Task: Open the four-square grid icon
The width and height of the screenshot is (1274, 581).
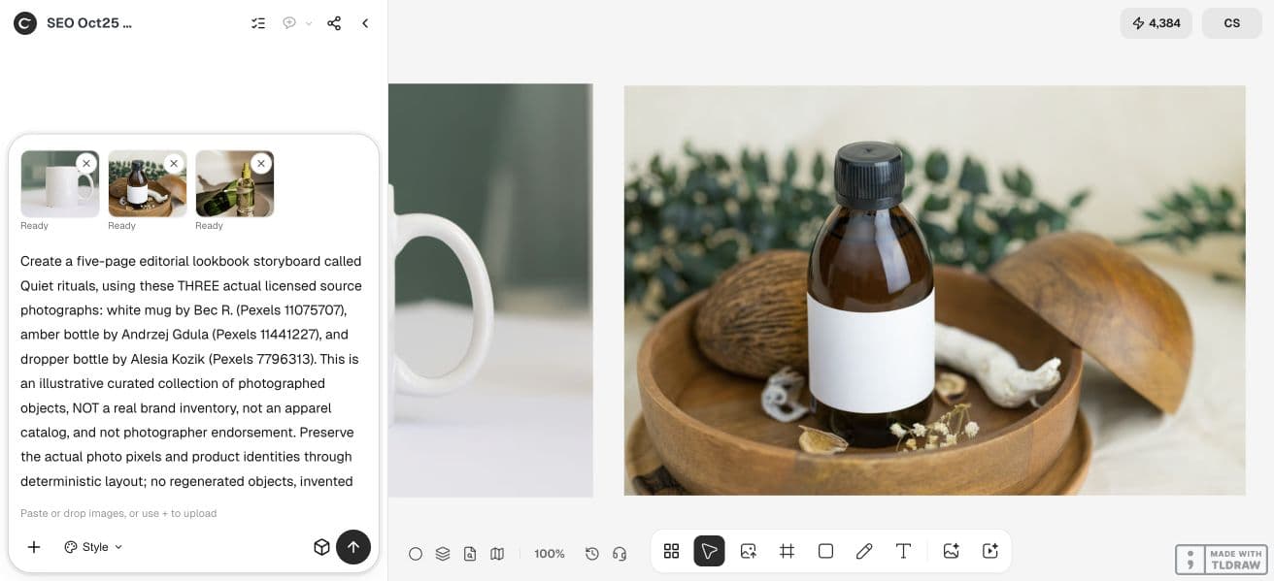Action: click(671, 551)
